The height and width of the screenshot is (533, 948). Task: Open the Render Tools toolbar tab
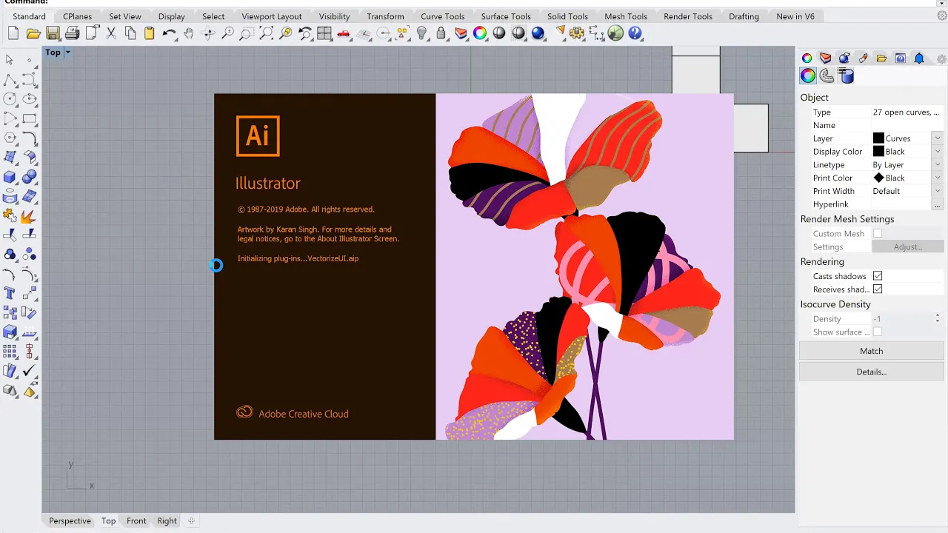pos(688,16)
